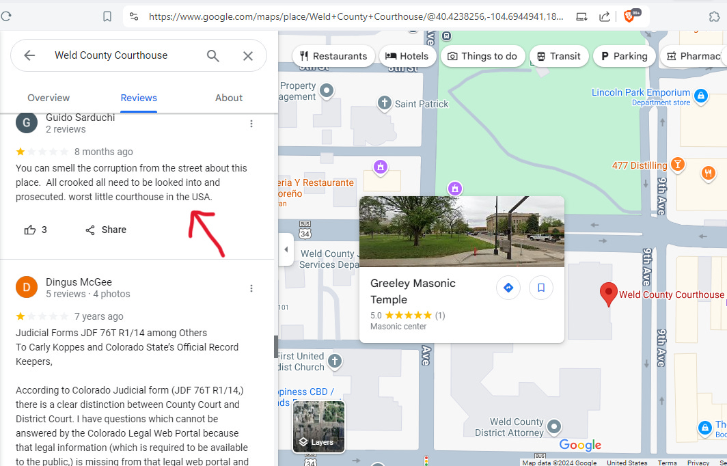Open Guido Sarduchi's profile avatar
Screen dimensions: 727x466
pos(27,123)
